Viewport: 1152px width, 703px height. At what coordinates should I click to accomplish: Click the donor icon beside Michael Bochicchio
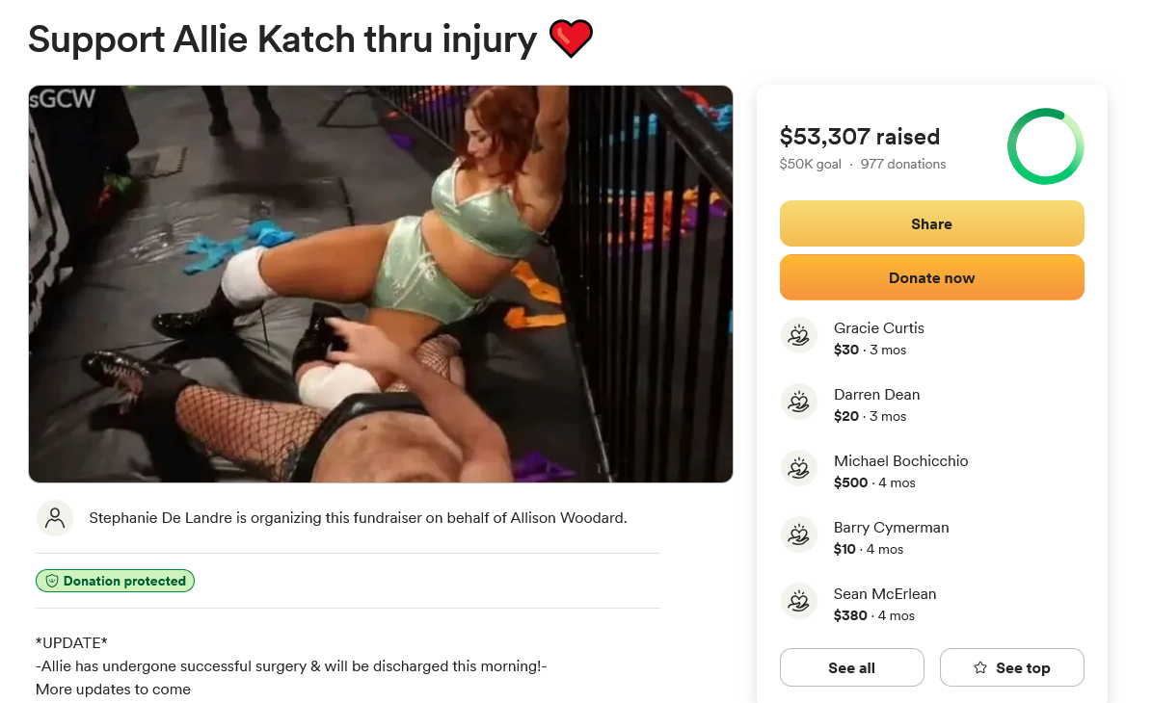[x=798, y=469]
